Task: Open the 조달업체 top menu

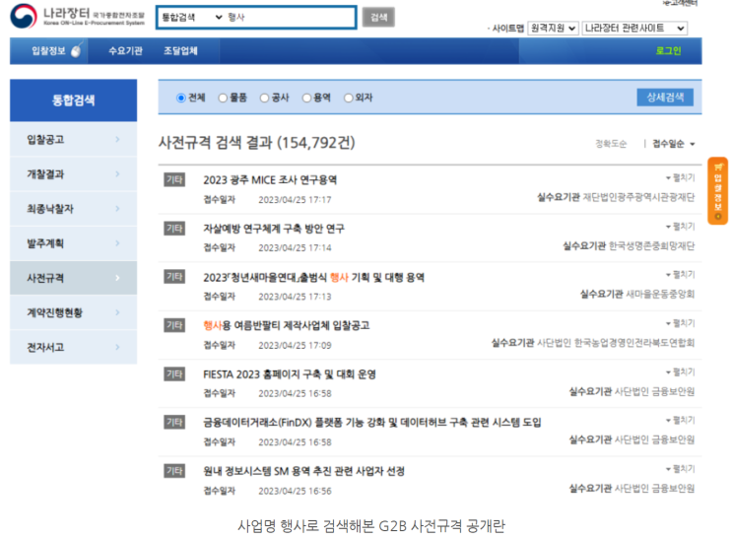Action: pyautogui.click(x=180, y=50)
